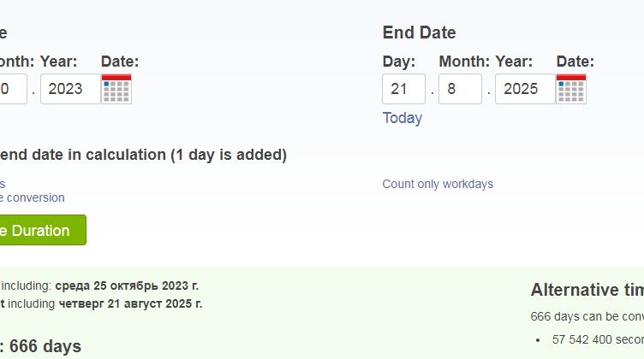Click the 57 542 400 seconds list item
The image size is (644, 359).
598,338
